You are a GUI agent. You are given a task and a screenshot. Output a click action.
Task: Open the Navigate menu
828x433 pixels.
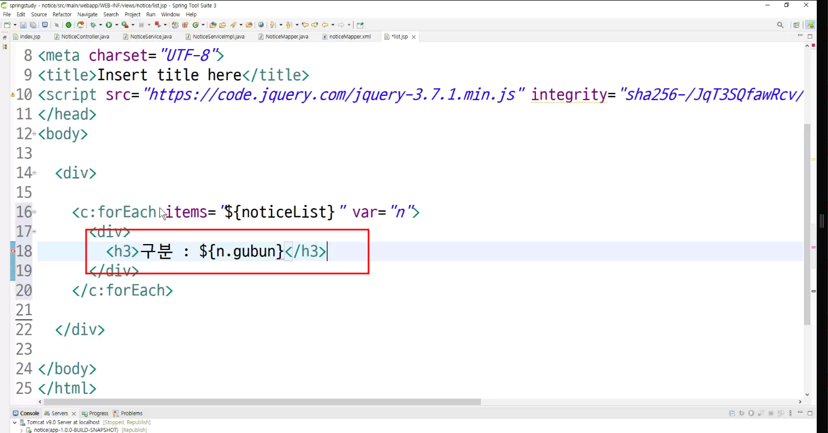point(87,14)
